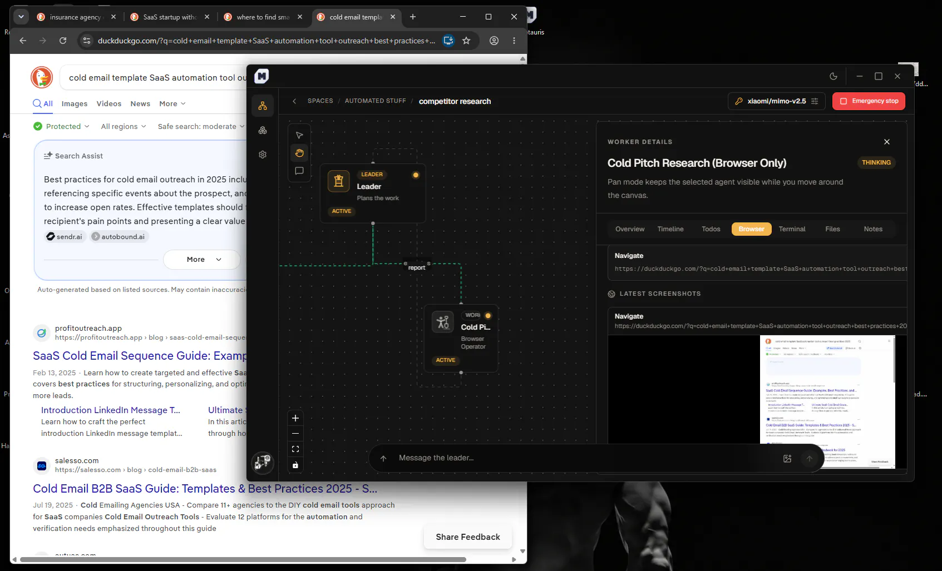942x571 pixels.
Task: Toggle dark mode with the moon icon
Action: [x=834, y=76]
